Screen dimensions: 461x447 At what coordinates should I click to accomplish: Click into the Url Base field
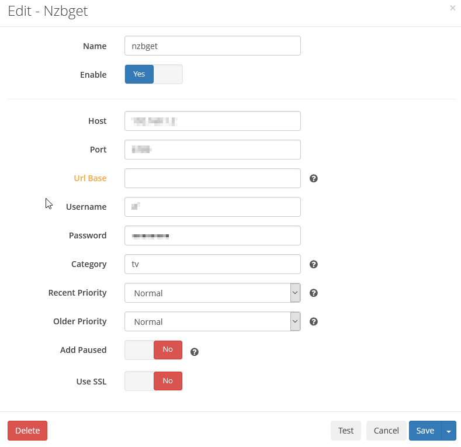point(213,178)
